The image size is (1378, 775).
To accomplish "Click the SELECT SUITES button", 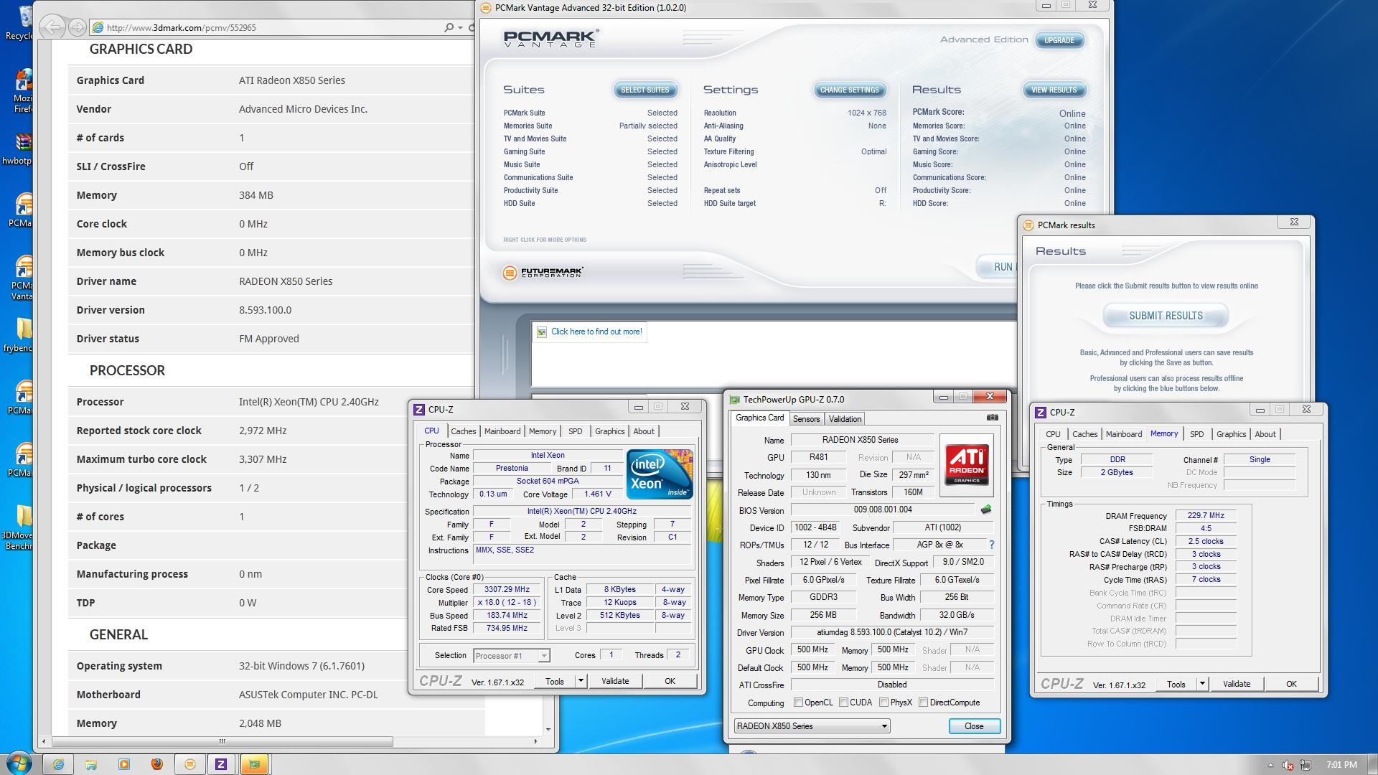I will 645,90.
